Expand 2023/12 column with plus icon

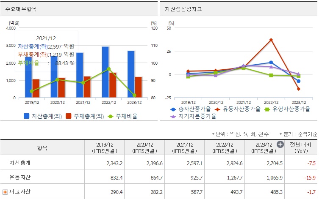tap(280, 144)
